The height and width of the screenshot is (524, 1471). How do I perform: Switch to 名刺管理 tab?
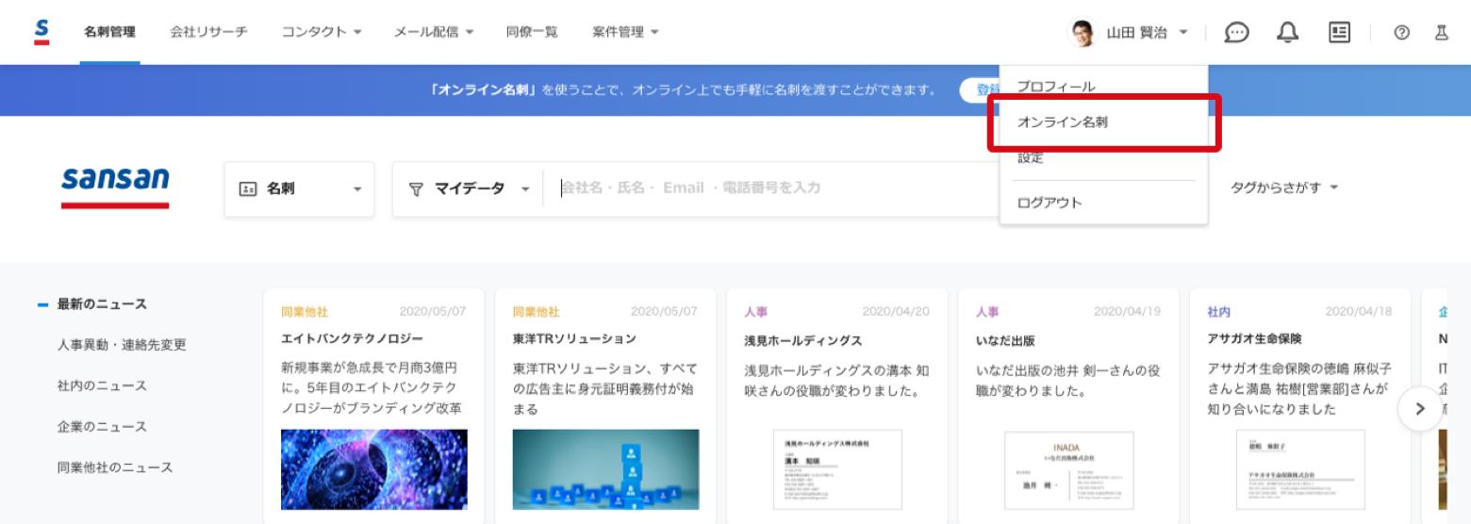[x=109, y=32]
